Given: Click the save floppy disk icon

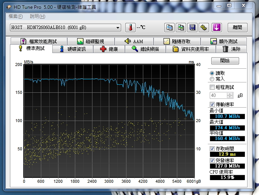Looking at the screenshot, I should [193, 27].
